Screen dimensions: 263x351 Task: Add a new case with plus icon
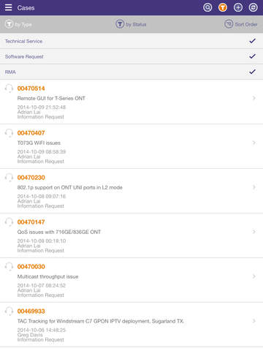[x=238, y=7]
